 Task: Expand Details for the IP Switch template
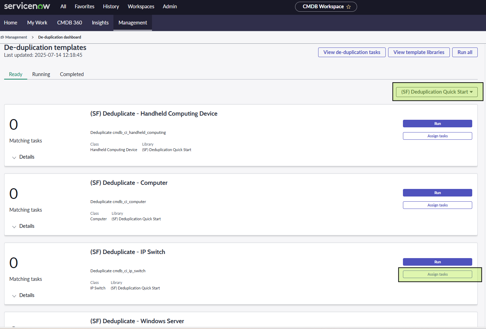pyautogui.click(x=23, y=295)
